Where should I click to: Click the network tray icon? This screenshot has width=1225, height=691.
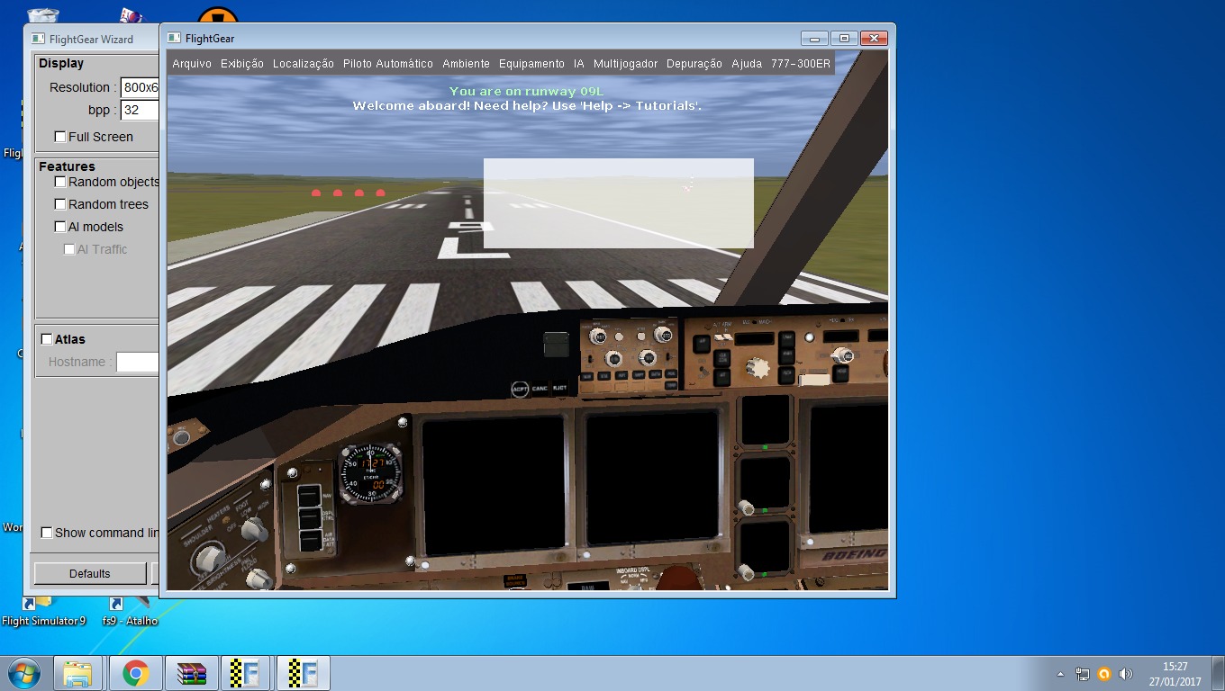click(1083, 674)
